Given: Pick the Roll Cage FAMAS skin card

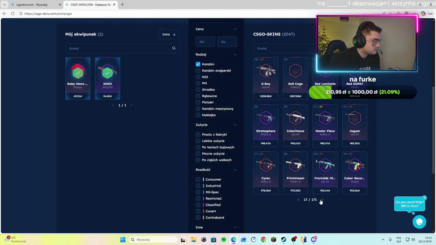Looking at the screenshot, I should tap(295, 78).
